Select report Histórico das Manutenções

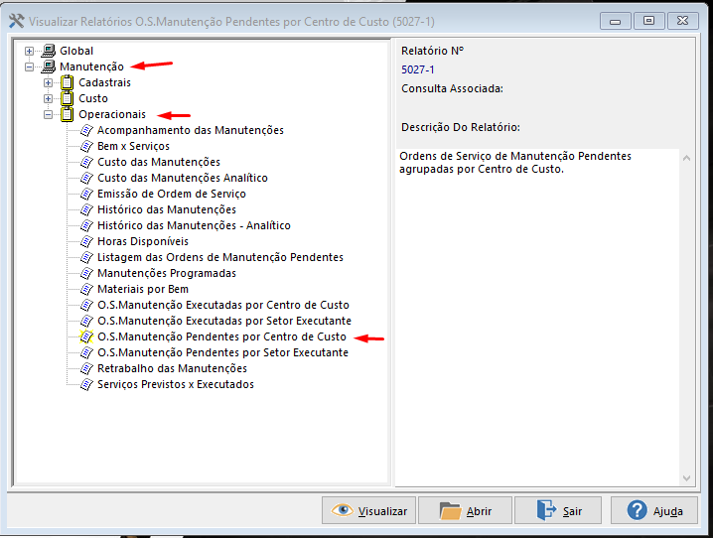tap(167, 209)
